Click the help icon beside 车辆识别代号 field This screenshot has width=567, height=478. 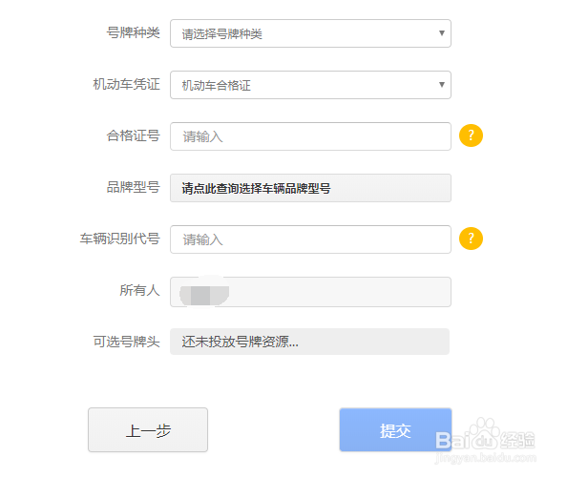point(471,239)
